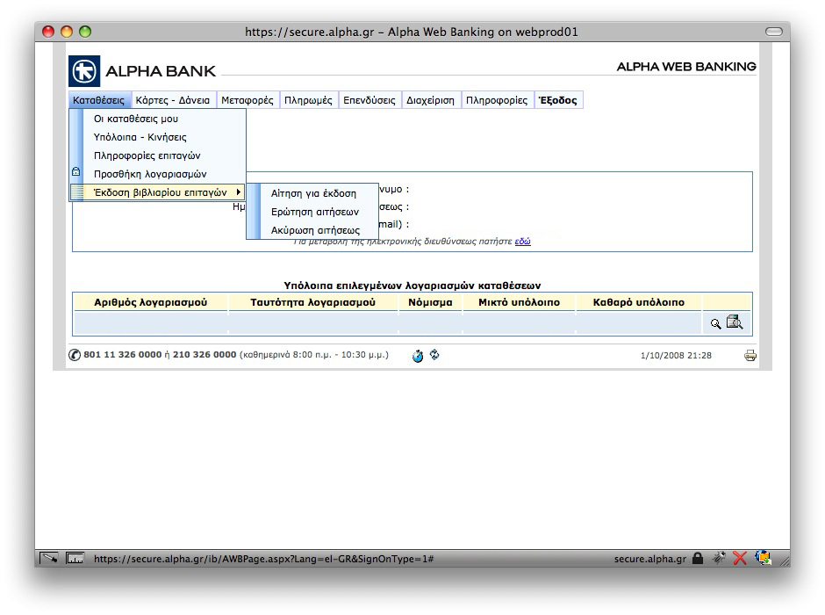Click the selection tool icon at status bar start

49,558
